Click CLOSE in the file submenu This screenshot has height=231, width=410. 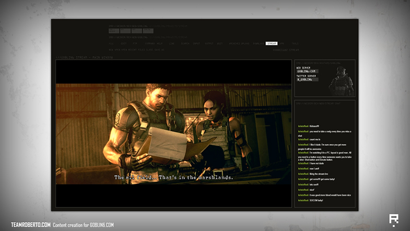[x=149, y=50]
